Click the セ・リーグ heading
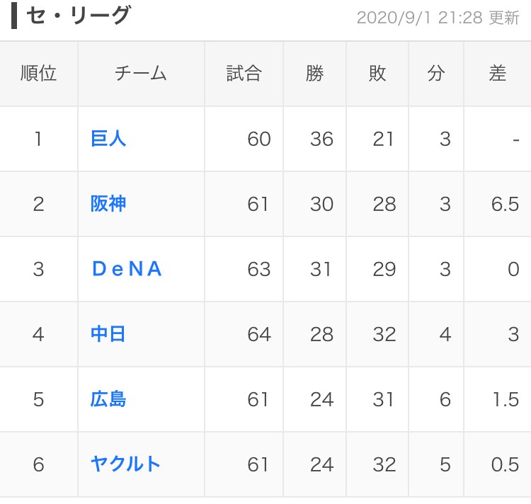Screen dimensions: 531x504 (x=78, y=16)
